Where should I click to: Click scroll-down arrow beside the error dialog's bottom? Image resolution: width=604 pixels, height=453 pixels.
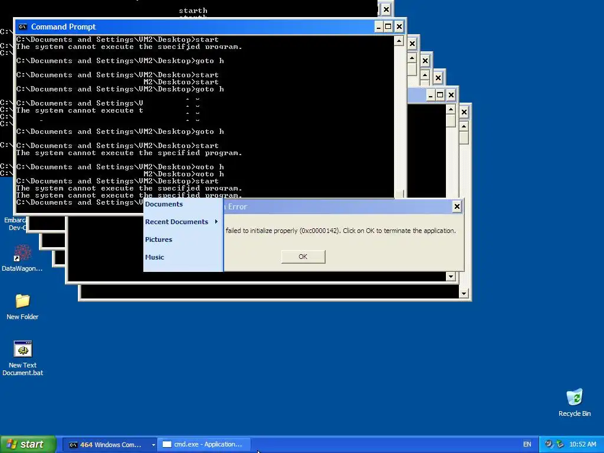tap(451, 276)
